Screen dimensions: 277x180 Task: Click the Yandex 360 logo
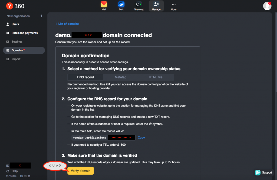point(15,6)
